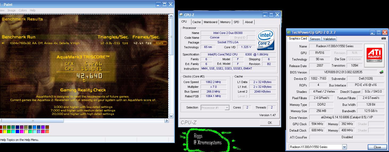This screenshot has width=389, height=152.
Task: Minimize the GPU-Z window
Action: click(x=373, y=32)
